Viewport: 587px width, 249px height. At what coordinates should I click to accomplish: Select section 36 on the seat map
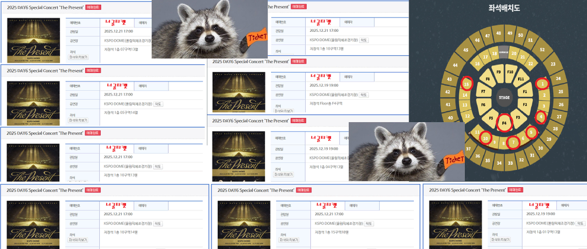pos(477,156)
